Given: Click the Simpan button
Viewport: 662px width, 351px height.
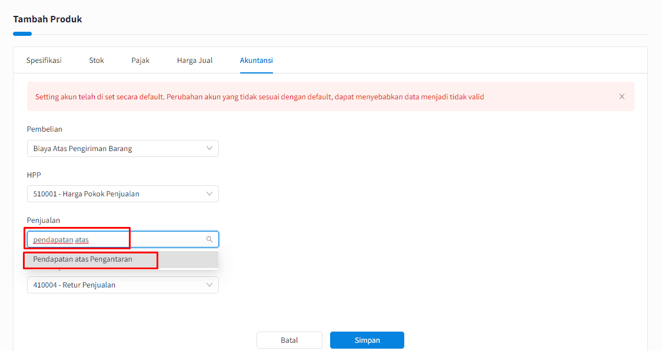Looking at the screenshot, I should [367, 340].
